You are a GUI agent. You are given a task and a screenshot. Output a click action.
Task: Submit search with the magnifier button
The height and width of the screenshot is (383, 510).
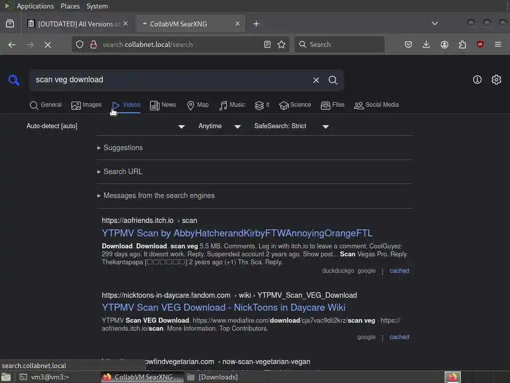click(333, 80)
